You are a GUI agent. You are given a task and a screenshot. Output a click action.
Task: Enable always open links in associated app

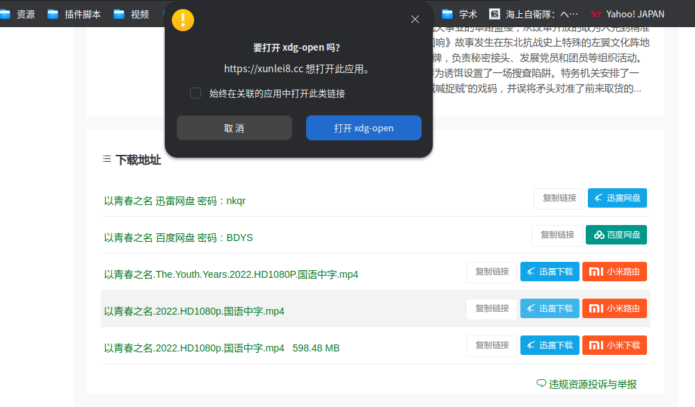(x=195, y=92)
